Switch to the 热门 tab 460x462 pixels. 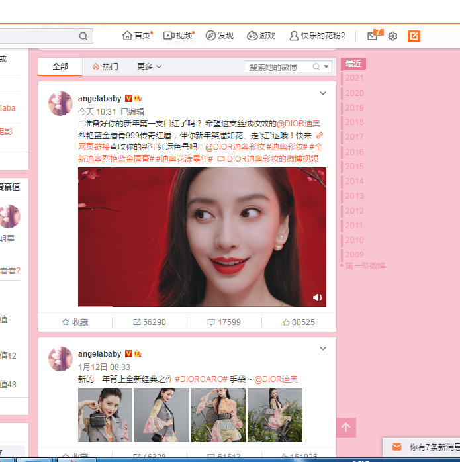(x=105, y=67)
